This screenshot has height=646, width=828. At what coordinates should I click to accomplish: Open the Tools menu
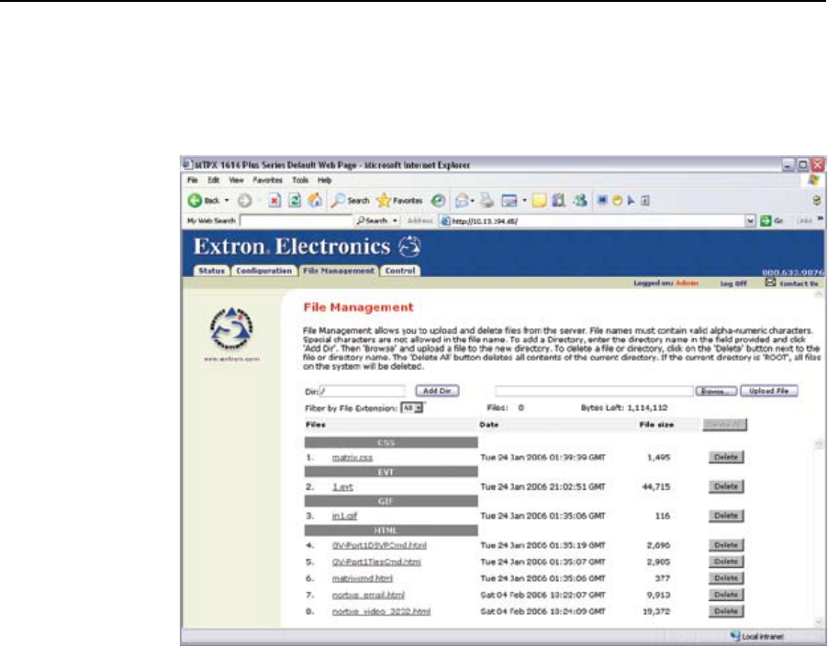[x=300, y=180]
